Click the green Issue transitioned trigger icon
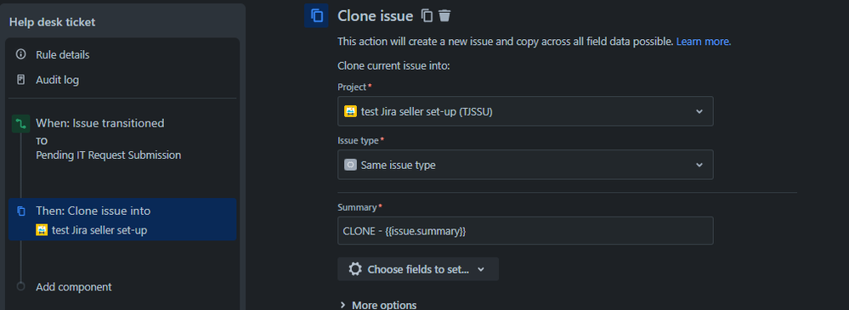Screen dimensions: 849x310 click(21, 124)
